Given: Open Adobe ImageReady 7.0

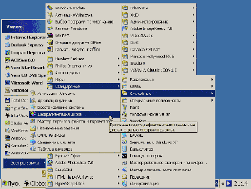Looking at the screenshot, I should click(159, 29).
